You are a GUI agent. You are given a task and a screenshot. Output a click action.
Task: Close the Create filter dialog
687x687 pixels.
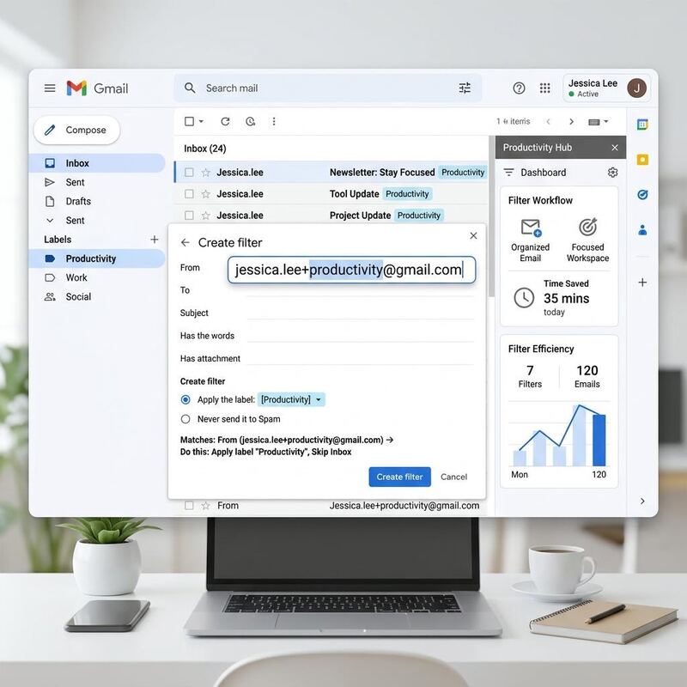point(473,235)
